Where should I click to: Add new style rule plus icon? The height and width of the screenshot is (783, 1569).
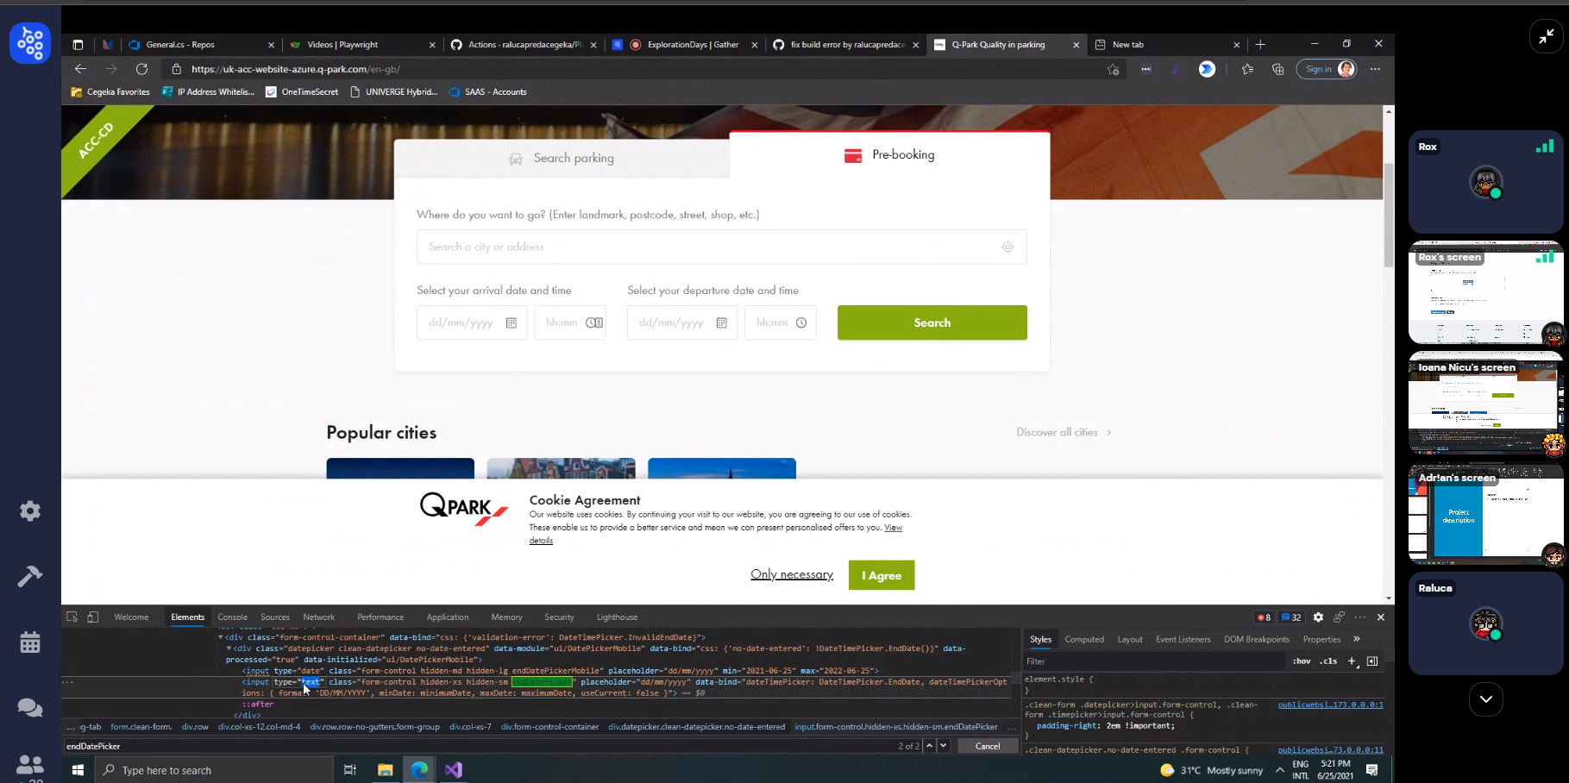coord(1352,661)
